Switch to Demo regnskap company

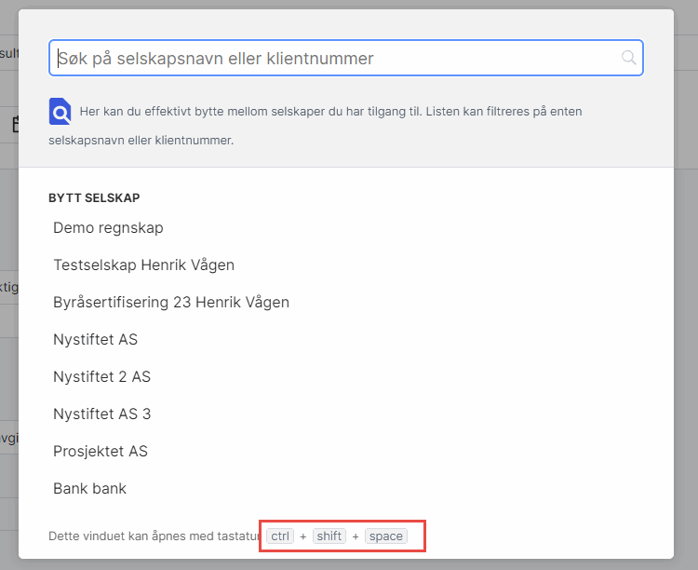[108, 227]
